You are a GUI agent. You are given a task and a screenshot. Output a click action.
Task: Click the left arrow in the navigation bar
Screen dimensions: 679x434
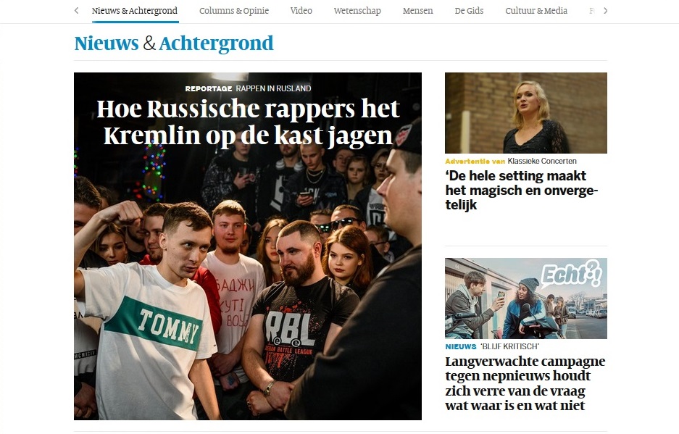pos(77,10)
